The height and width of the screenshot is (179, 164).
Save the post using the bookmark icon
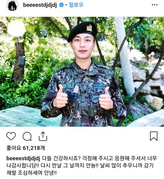(154, 136)
